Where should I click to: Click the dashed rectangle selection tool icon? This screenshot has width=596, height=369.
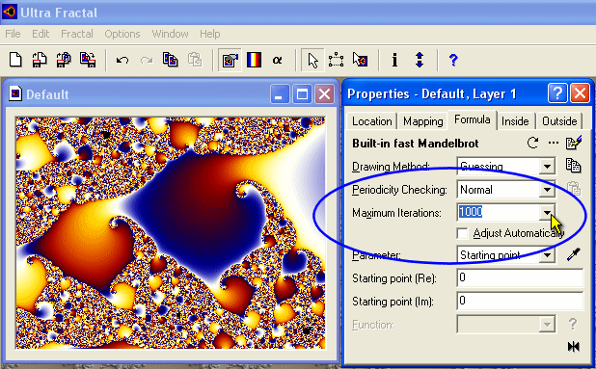pyautogui.click(x=336, y=60)
